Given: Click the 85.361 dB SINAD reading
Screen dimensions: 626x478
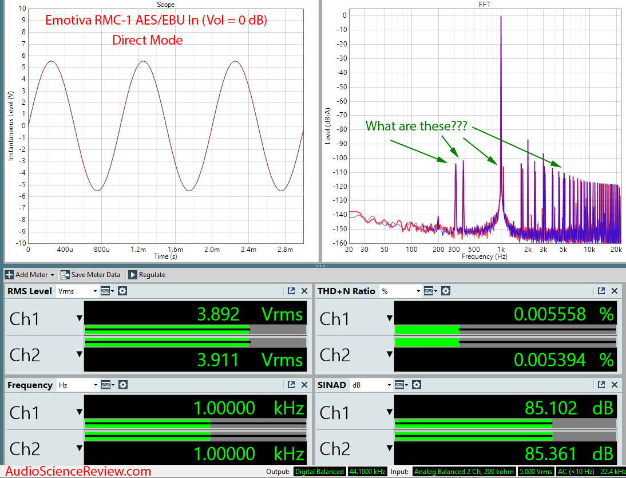Looking at the screenshot, I should [x=569, y=453].
